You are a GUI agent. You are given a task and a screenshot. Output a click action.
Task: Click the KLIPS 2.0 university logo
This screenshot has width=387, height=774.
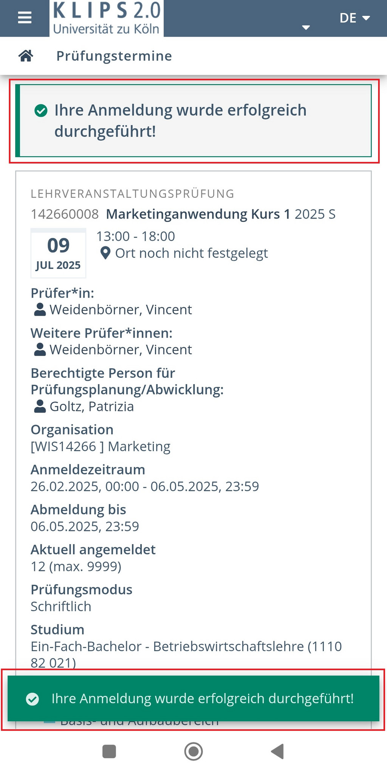coord(107,18)
